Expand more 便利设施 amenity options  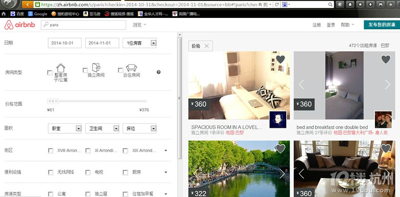166,172
